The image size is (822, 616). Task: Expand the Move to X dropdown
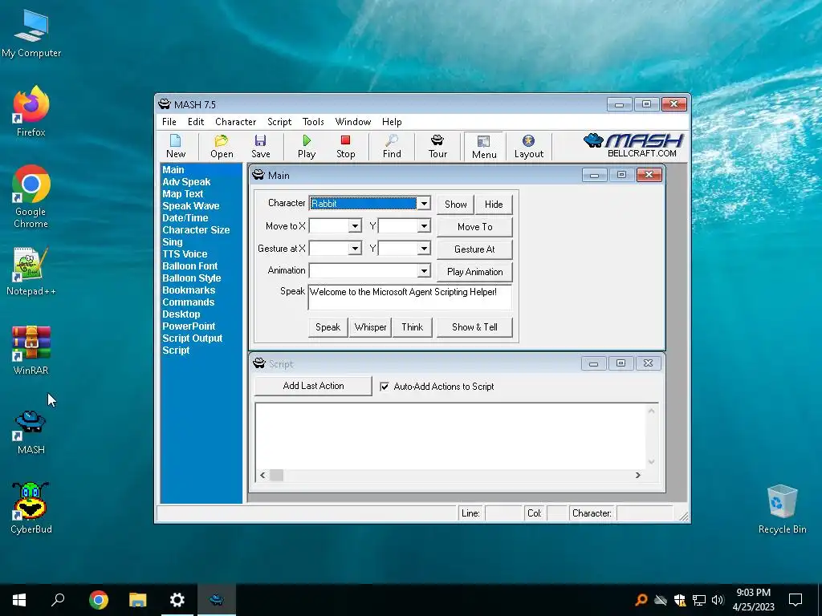tap(355, 226)
